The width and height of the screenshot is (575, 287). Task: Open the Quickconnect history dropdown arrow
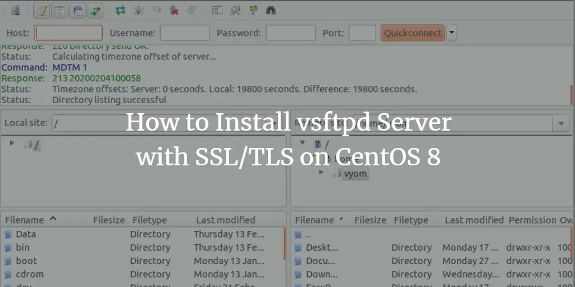tap(452, 33)
